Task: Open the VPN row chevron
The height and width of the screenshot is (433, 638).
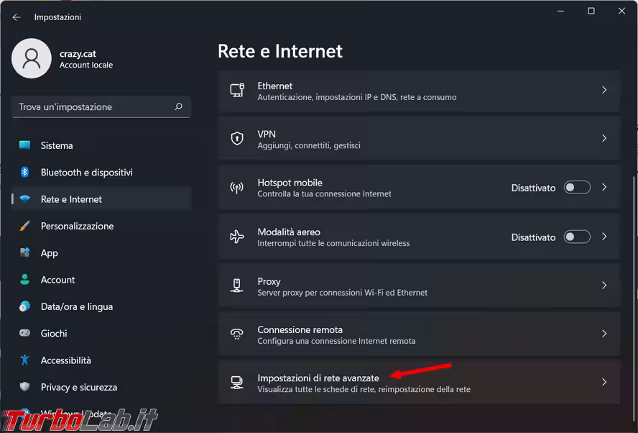Action: tap(604, 138)
